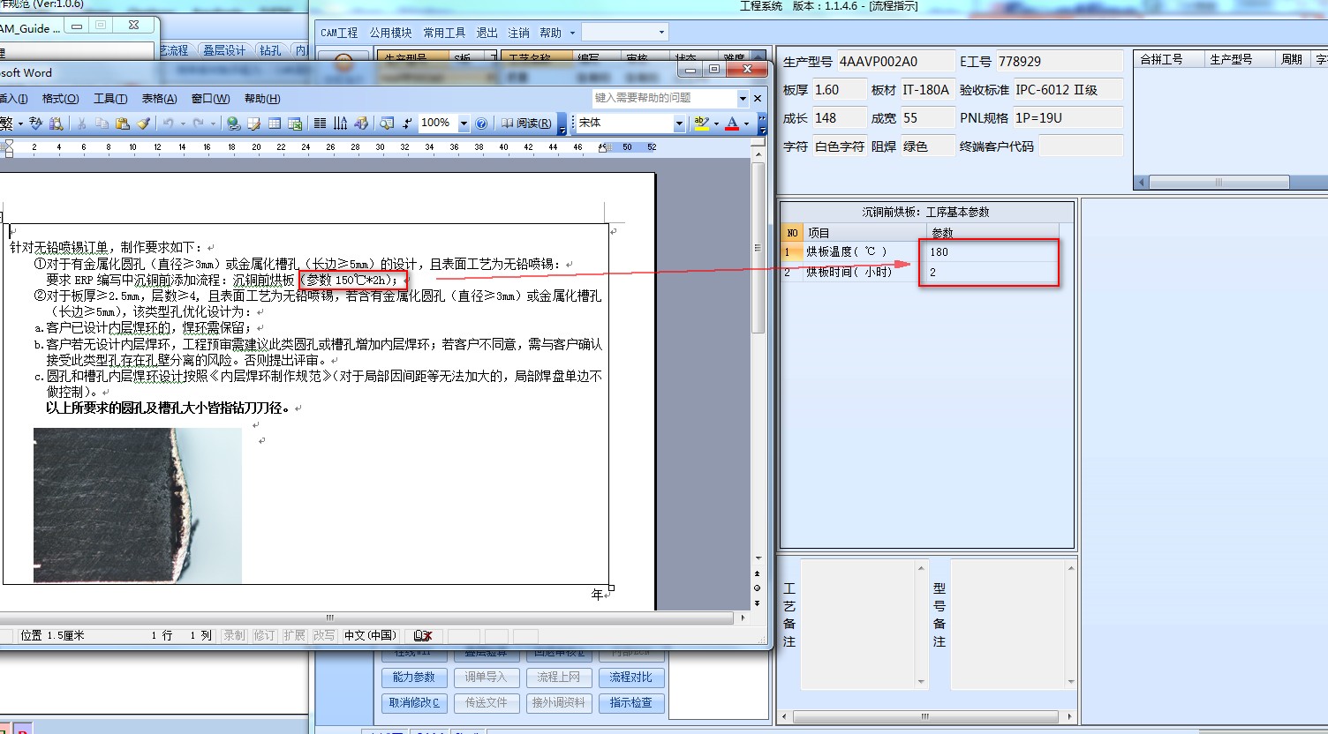The width and height of the screenshot is (1328, 734).
Task: Open the zoom 100% dropdown
Action: tap(464, 124)
